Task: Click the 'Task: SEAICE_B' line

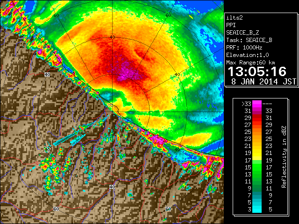Action: click(249, 40)
